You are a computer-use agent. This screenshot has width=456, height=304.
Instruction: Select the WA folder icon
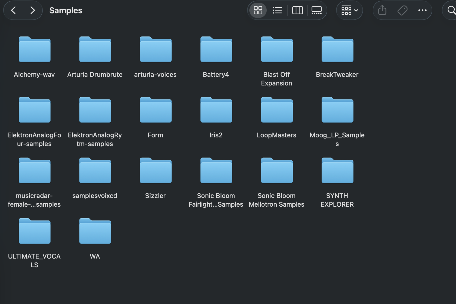[x=95, y=231]
